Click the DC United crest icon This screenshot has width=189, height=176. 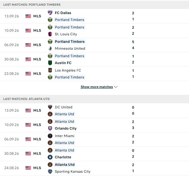click(50, 107)
